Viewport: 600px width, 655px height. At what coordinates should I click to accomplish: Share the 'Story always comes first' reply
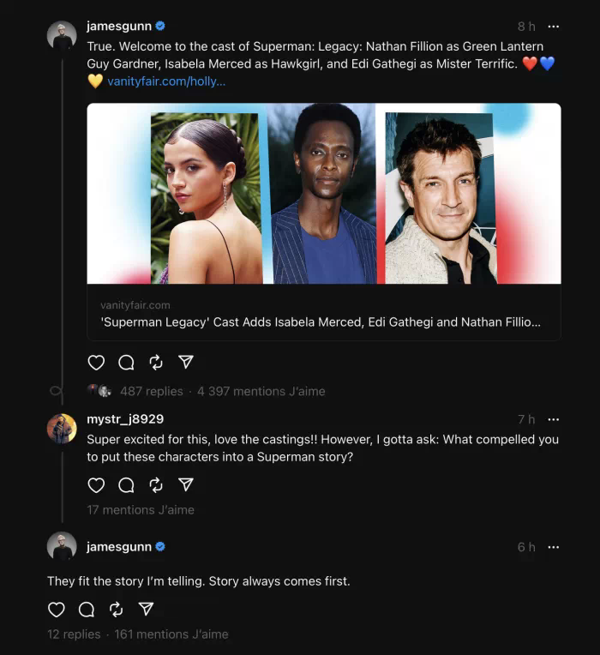(147, 610)
